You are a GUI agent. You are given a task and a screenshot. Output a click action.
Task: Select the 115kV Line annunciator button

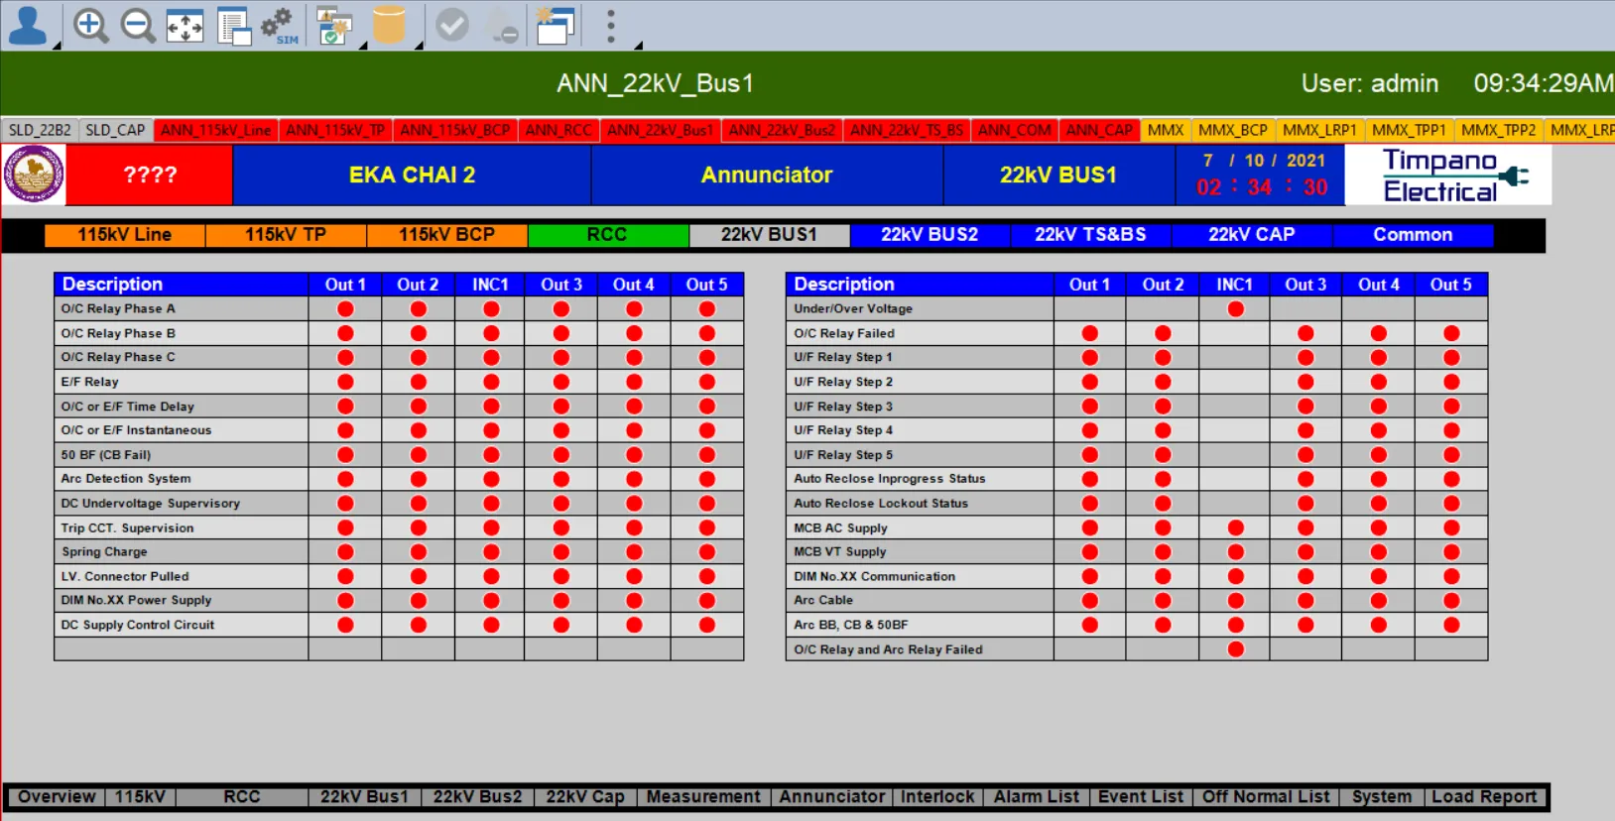click(125, 235)
